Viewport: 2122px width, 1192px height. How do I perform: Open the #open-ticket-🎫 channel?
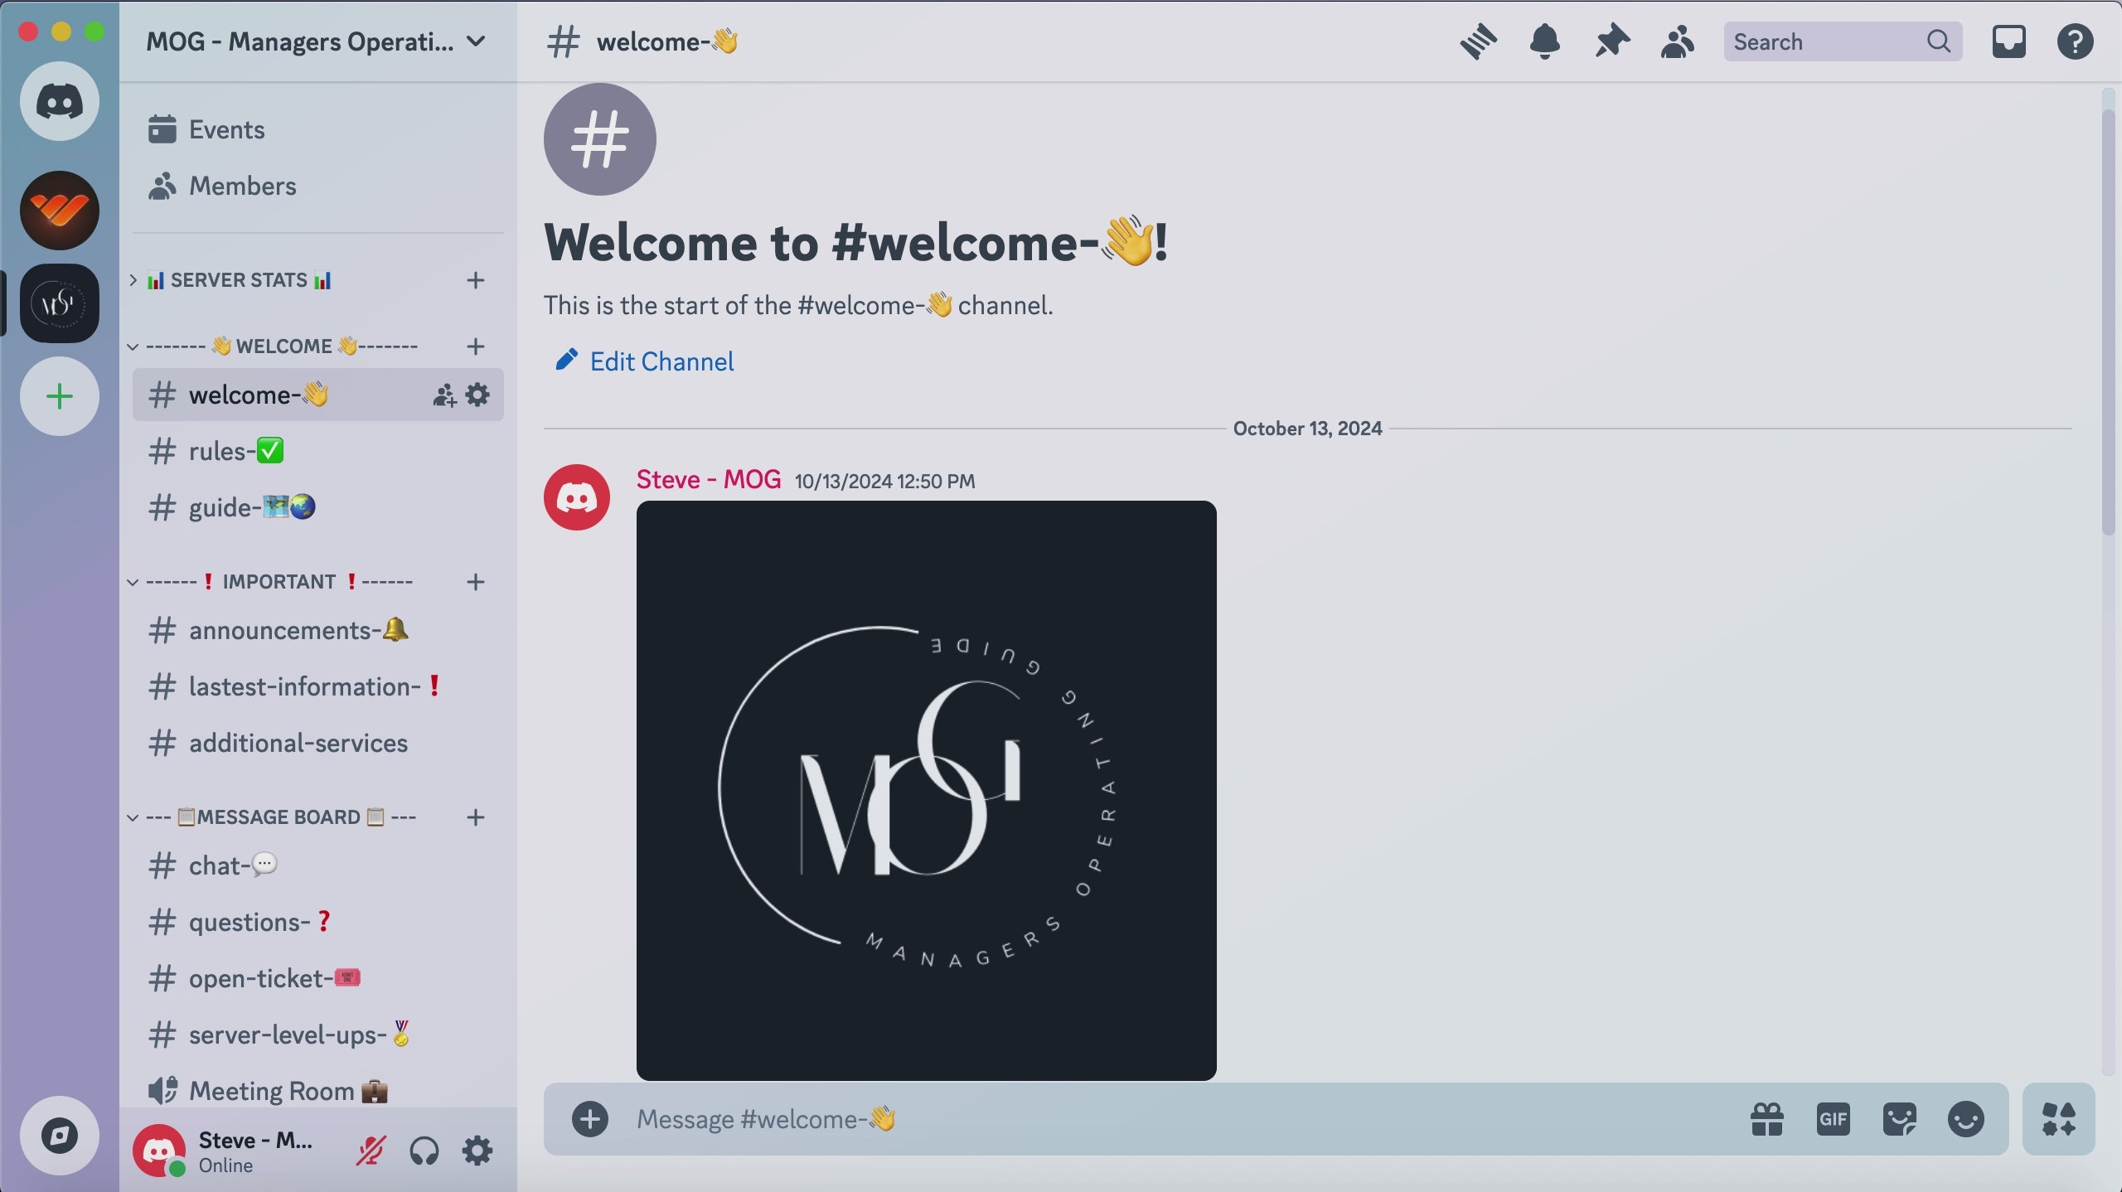click(275, 976)
